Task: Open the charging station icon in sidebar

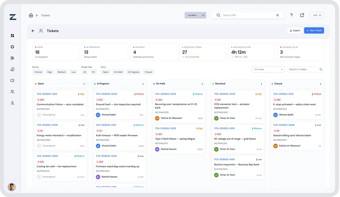Action: 12,58
